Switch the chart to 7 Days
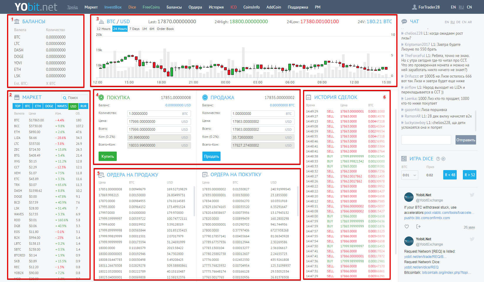 point(134,29)
